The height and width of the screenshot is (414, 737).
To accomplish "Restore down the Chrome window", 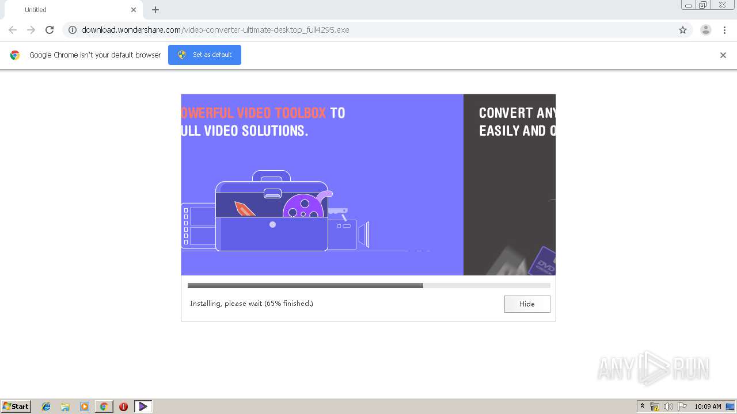I will point(703,5).
